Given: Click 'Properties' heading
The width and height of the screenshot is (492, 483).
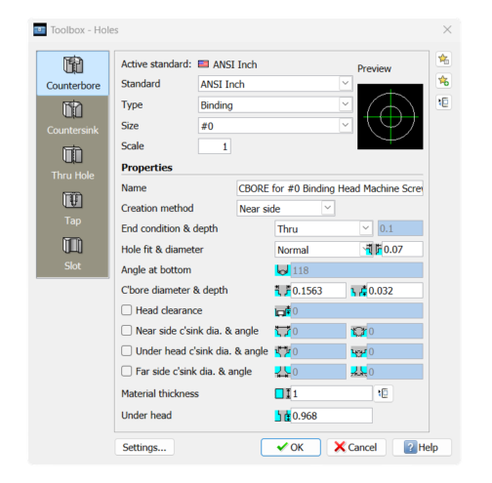Looking at the screenshot, I should [146, 168].
